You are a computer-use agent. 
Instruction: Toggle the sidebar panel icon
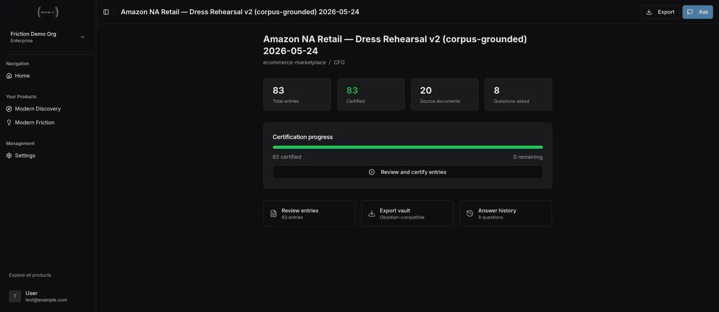(x=106, y=12)
